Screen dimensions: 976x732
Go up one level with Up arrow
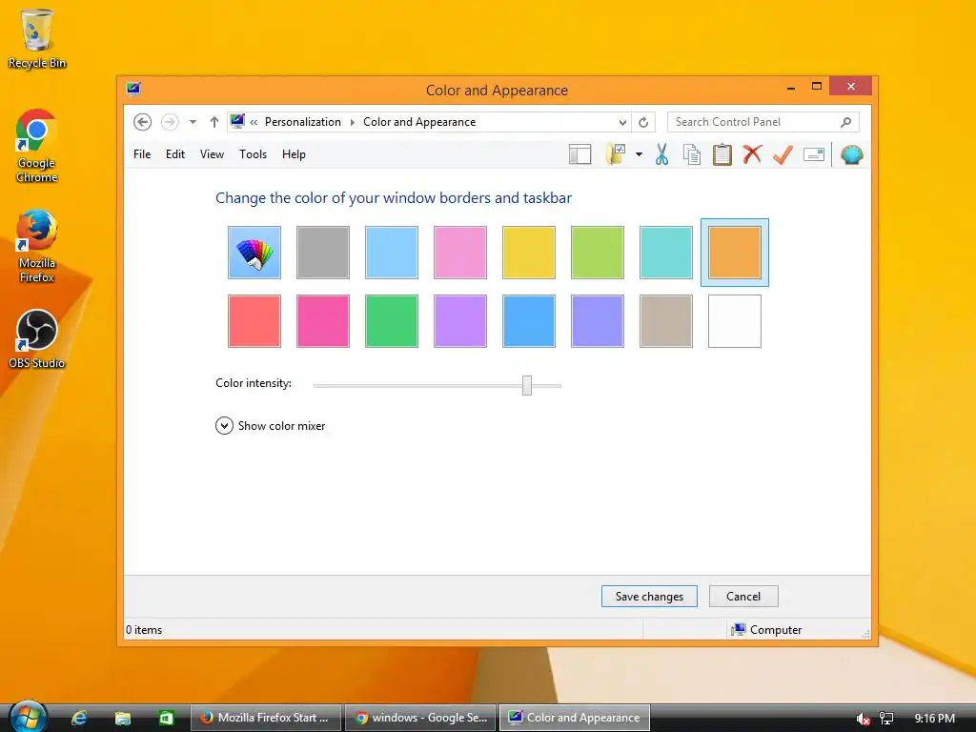click(214, 122)
